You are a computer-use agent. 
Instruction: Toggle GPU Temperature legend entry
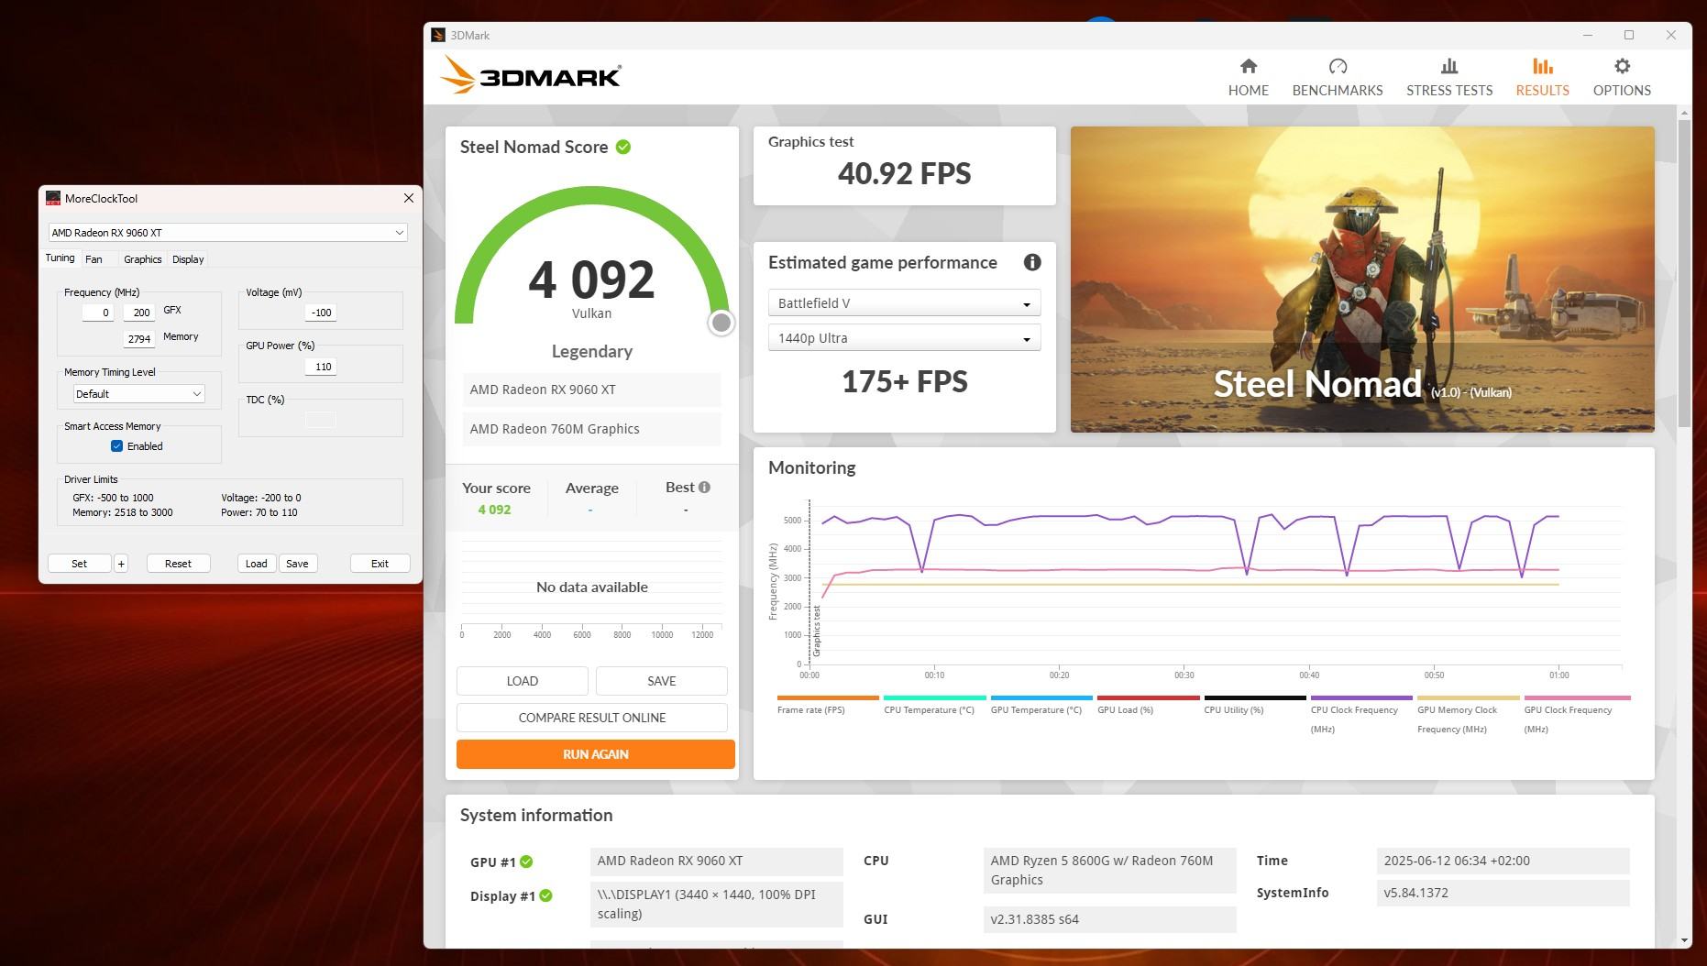[1041, 706]
